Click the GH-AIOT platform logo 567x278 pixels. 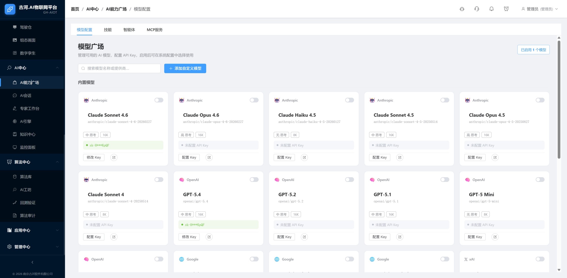[x=10, y=9]
